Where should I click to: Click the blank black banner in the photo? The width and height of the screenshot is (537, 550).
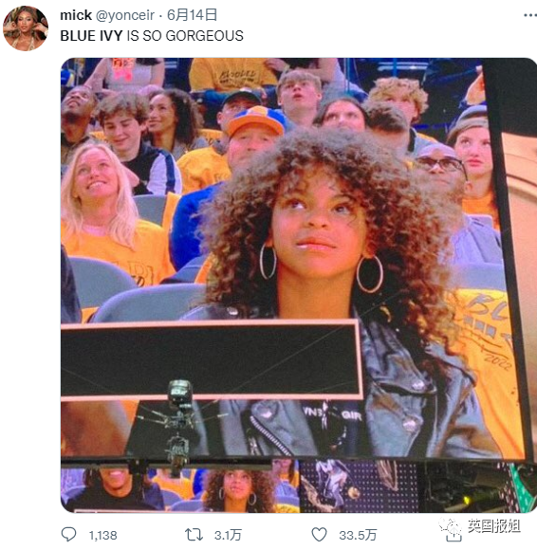coord(212,359)
